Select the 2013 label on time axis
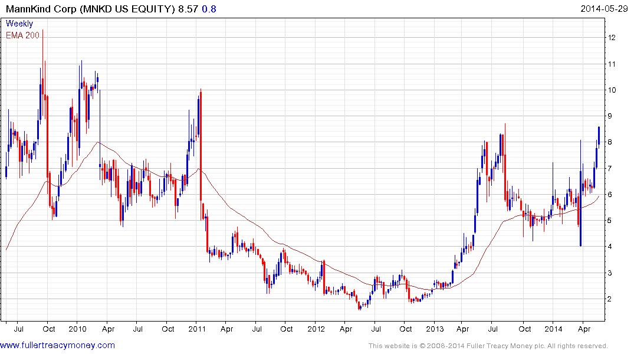Image resolution: width=634 pixels, height=354 pixels. 435,329
